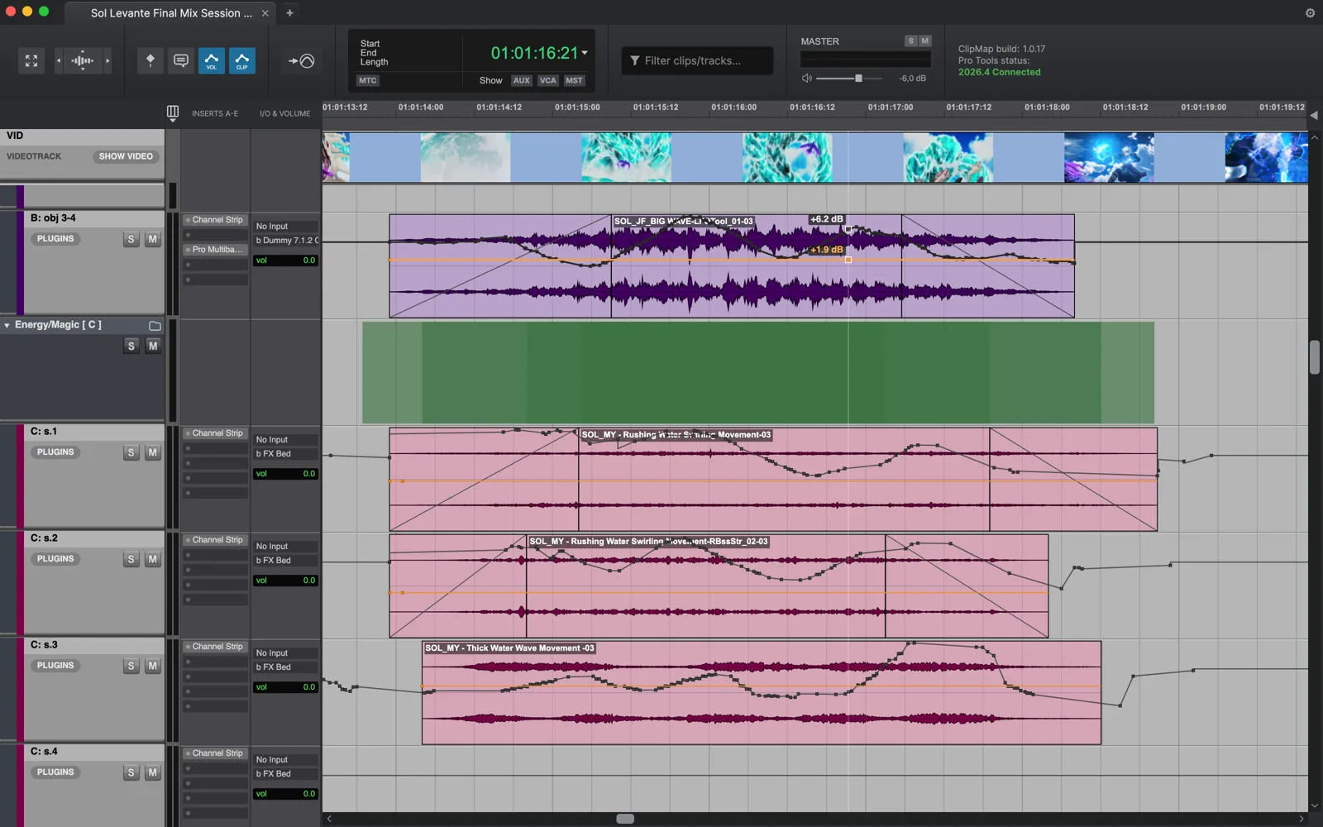Open settings gear icon at top right
The height and width of the screenshot is (827, 1323).
1310,12
